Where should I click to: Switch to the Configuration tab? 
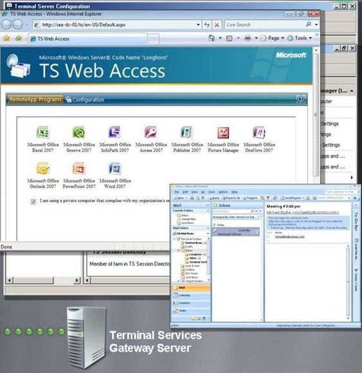(x=85, y=100)
